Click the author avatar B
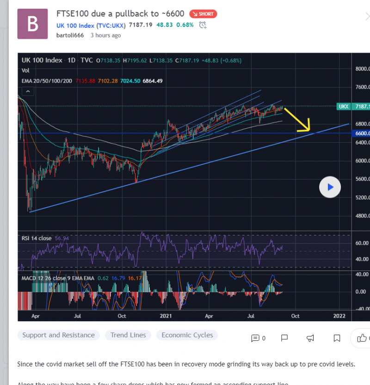 coord(33,23)
